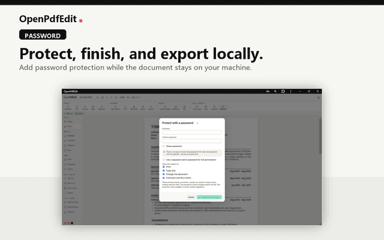Uncheck the Change the document checkbox
Image resolution: width=384 pixels, height=240 pixels.
164,174
